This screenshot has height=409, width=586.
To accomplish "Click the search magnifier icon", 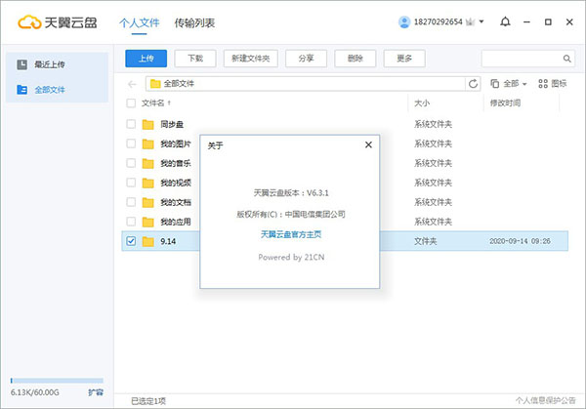I will 566,59.
